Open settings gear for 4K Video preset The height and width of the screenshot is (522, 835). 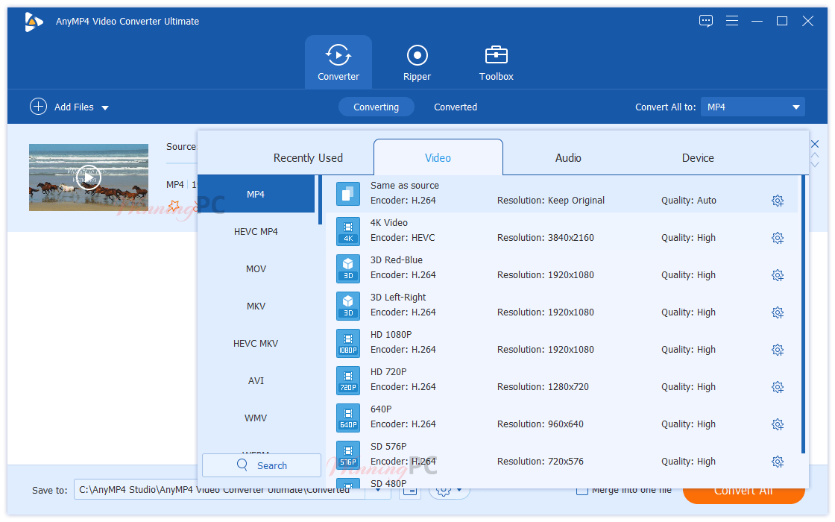coord(778,237)
